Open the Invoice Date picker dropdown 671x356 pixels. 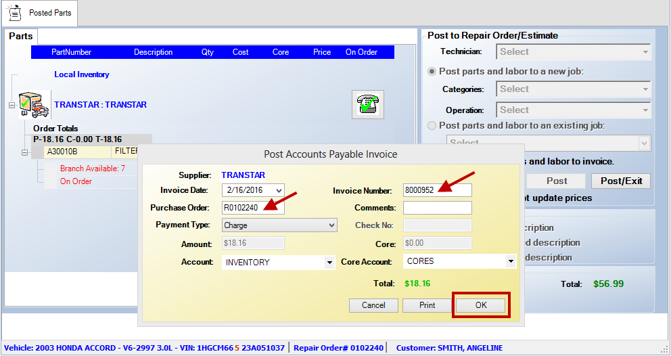(279, 191)
